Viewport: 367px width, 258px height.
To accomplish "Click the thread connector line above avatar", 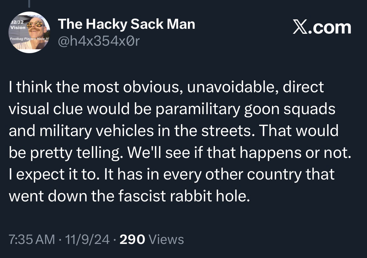I will coord(29,3).
